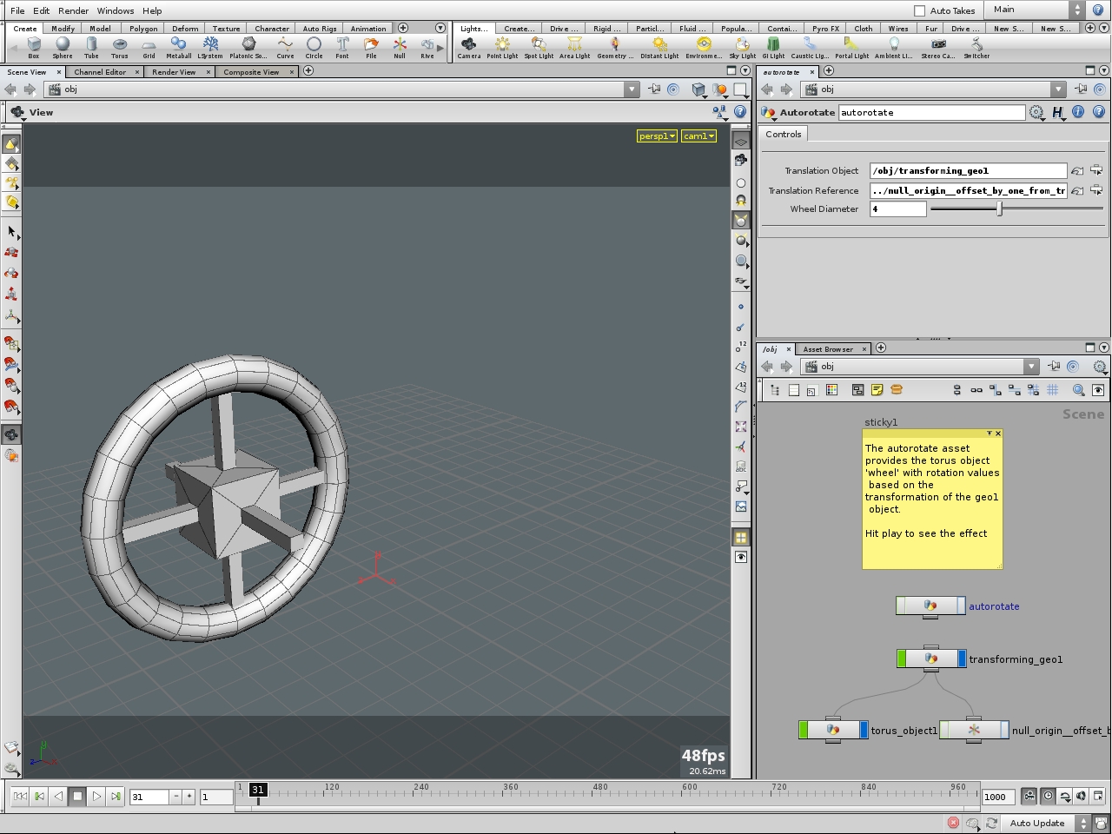This screenshot has height=834, width=1112.
Task: Create a Point Light
Action: pyautogui.click(x=502, y=47)
